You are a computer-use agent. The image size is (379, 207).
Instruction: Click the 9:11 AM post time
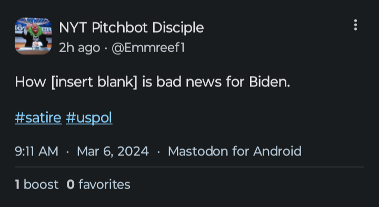pos(36,151)
